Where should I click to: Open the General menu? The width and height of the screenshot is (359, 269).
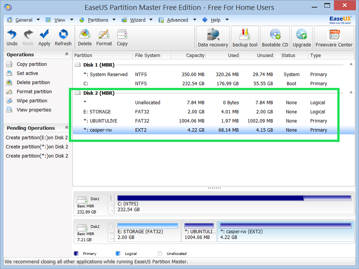click(x=24, y=20)
